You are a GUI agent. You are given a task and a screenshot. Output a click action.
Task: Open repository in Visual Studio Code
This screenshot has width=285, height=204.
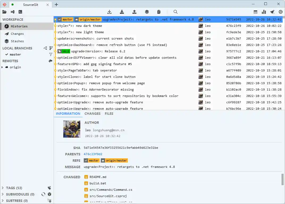tap(12, 12)
